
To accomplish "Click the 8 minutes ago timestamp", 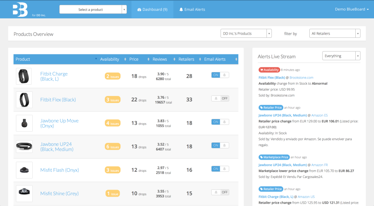I will click(290, 70).
